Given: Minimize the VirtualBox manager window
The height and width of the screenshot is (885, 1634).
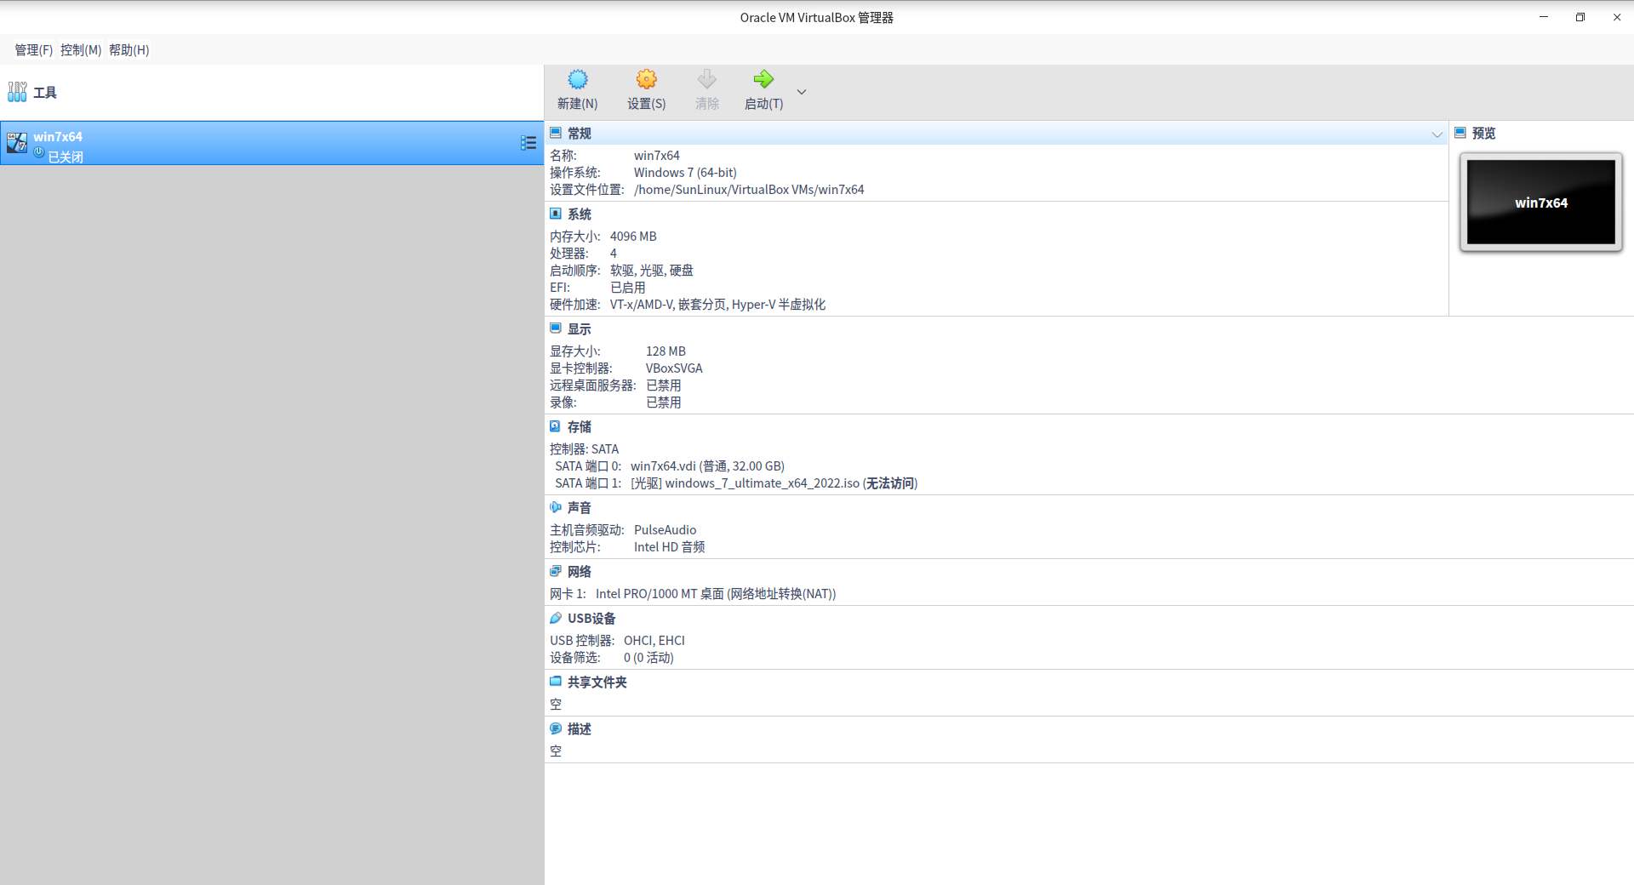Looking at the screenshot, I should click(1544, 17).
